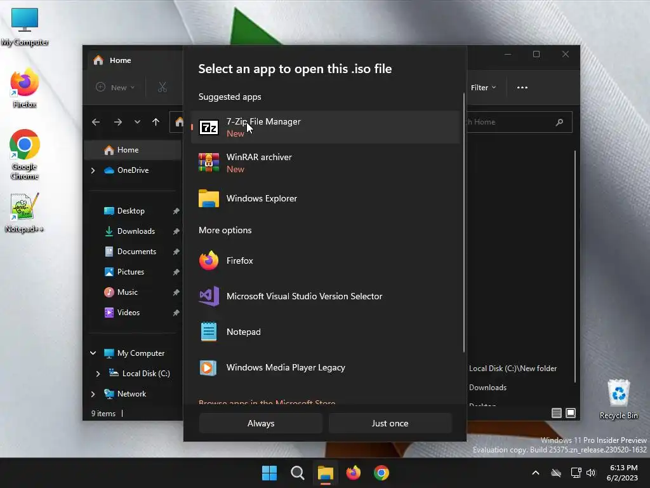Click Local Disk (C:)\New folder location text

(x=513, y=369)
